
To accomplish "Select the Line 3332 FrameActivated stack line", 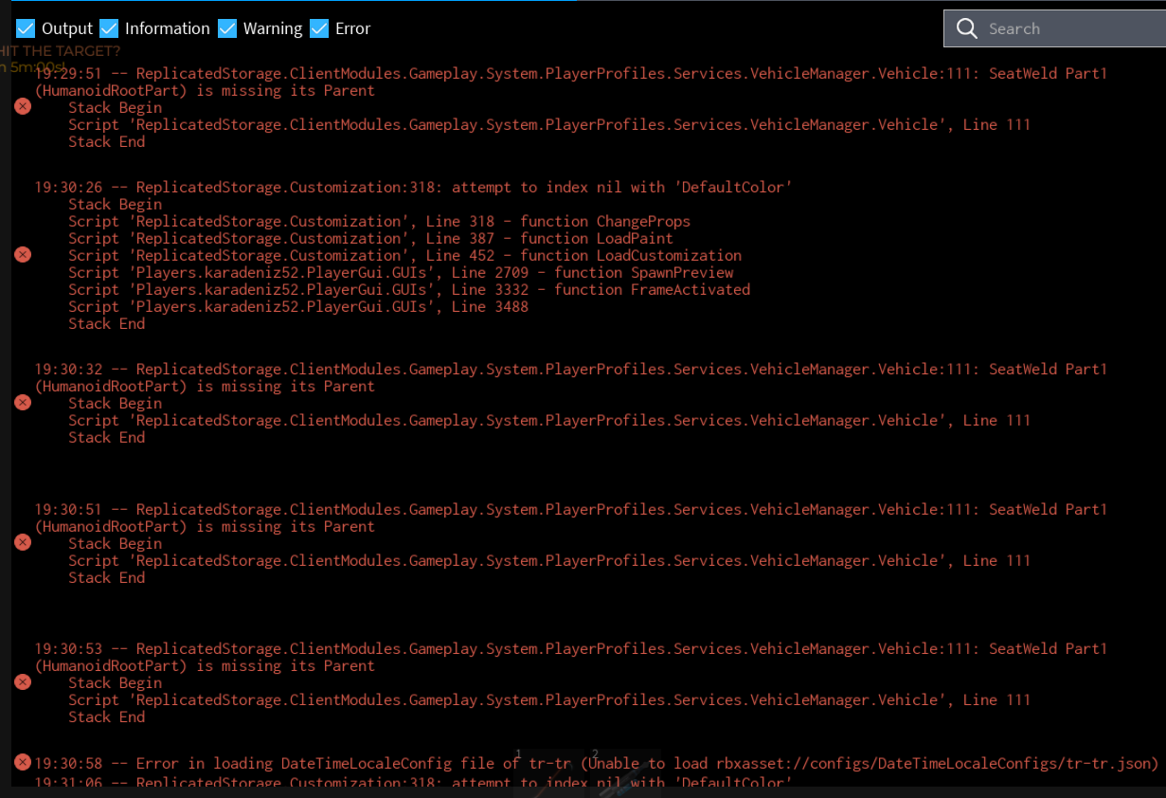I will pos(409,289).
